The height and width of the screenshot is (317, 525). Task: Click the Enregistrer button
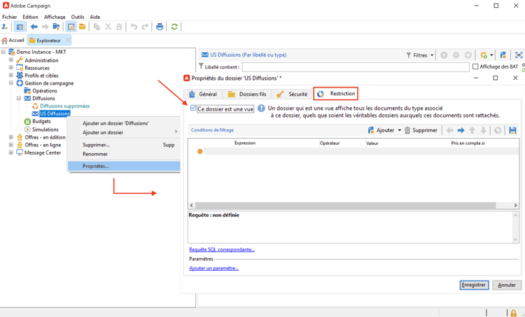pos(474,285)
